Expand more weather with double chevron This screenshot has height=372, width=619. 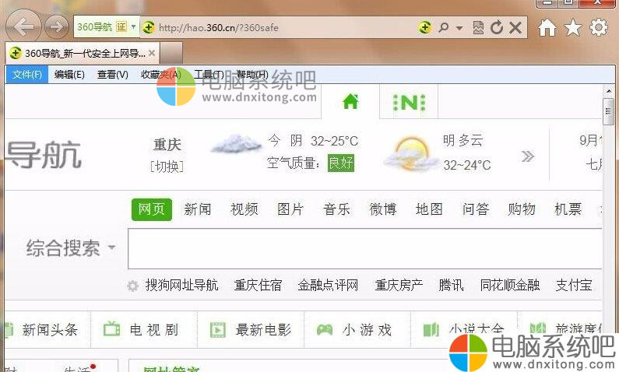tap(528, 156)
